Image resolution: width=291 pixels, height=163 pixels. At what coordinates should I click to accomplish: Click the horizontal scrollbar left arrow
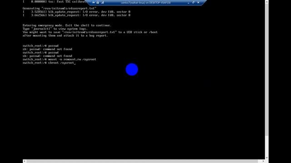[x=25, y=161]
